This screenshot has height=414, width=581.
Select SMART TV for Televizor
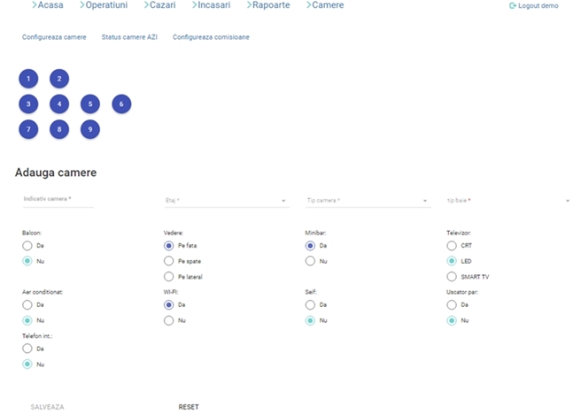coord(453,277)
